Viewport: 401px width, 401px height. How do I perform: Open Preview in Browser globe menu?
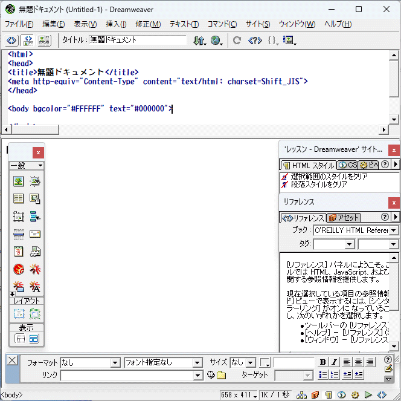click(x=216, y=41)
